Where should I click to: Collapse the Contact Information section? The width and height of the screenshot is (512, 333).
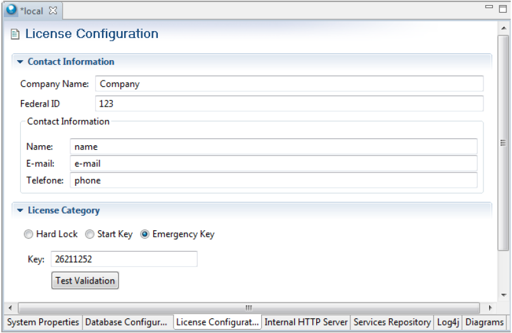(x=20, y=62)
